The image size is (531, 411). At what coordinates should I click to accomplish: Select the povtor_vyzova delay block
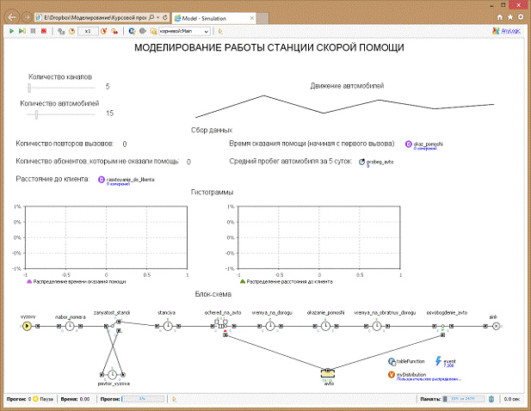point(113,373)
